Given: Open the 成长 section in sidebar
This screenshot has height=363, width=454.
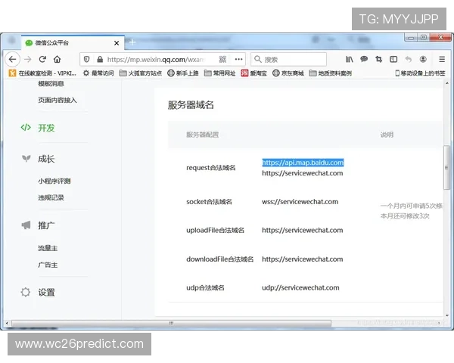Looking at the screenshot, I should [x=46, y=159].
